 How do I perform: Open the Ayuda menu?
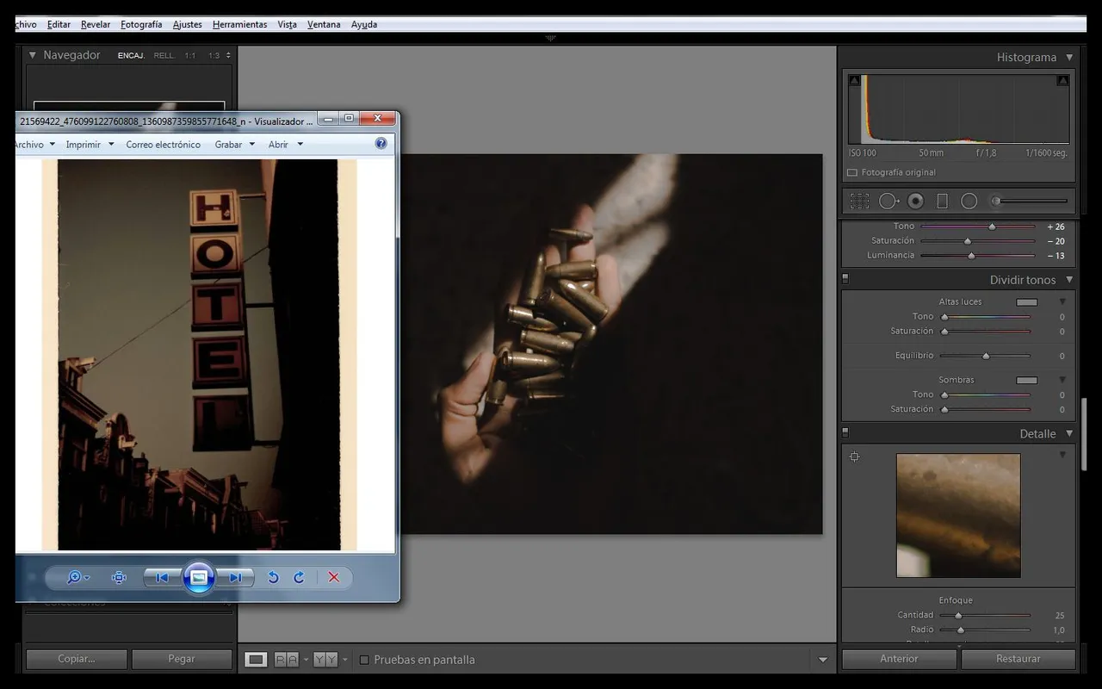364,24
